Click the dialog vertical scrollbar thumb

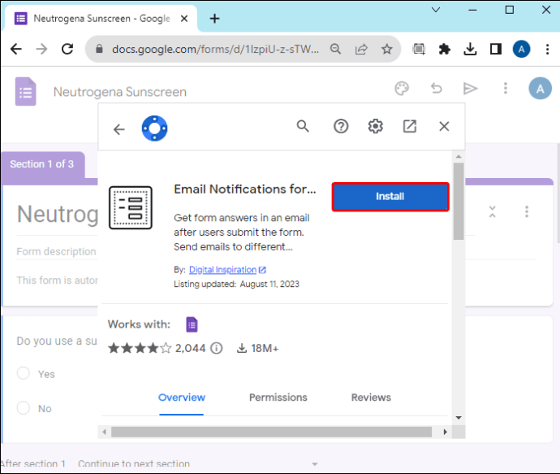[x=459, y=201]
